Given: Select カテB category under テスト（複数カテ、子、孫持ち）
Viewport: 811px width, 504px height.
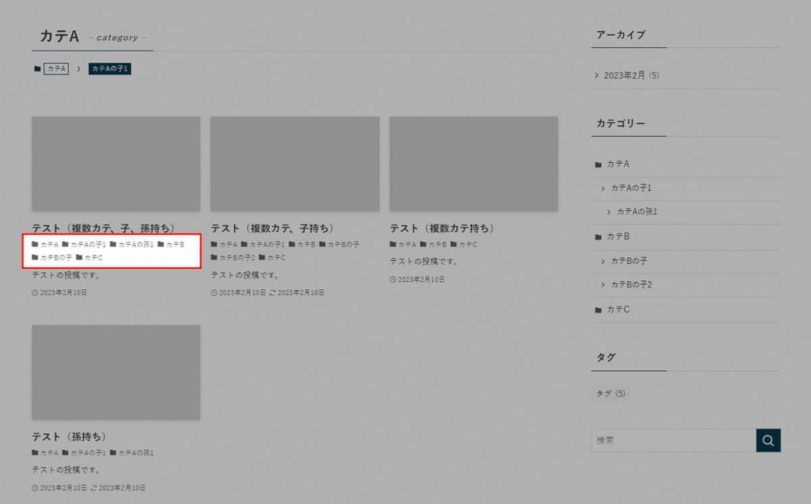Looking at the screenshot, I should [175, 245].
